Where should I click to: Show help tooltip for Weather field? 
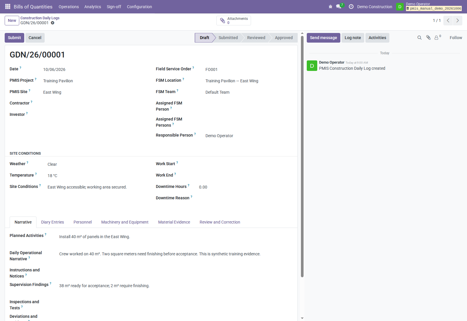[x=27, y=163]
